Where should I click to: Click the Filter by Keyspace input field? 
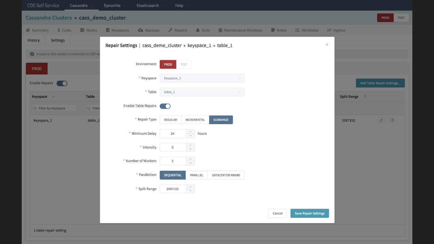point(55,108)
